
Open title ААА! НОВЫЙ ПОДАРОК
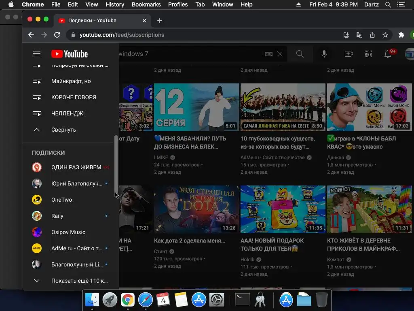(x=272, y=245)
